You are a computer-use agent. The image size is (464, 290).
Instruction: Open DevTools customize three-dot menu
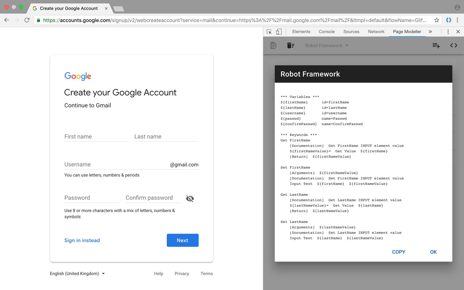[x=448, y=32]
